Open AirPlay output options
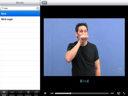The height and width of the screenshot is (96, 128). pyautogui.click(x=118, y=93)
